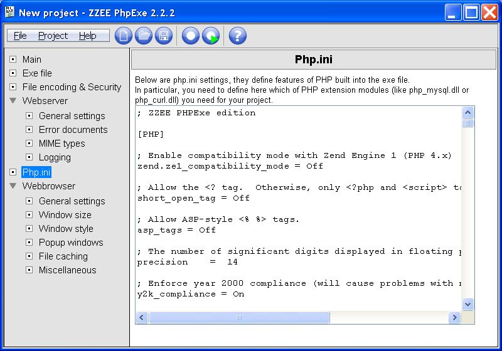Click the Php.ini panel heading
This screenshot has width=502, height=351.
313,60
